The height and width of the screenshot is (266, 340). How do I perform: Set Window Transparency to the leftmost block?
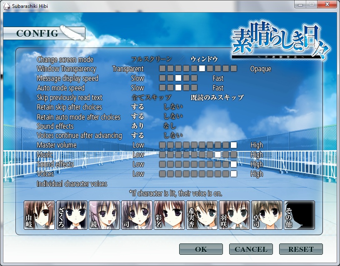coord(162,68)
